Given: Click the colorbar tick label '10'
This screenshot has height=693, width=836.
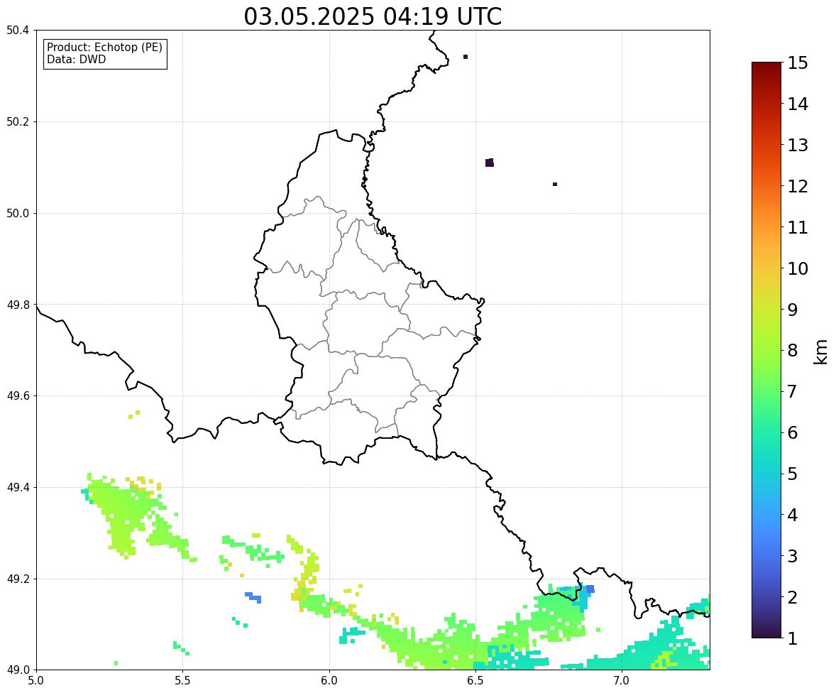Looking at the screenshot, I should (797, 268).
